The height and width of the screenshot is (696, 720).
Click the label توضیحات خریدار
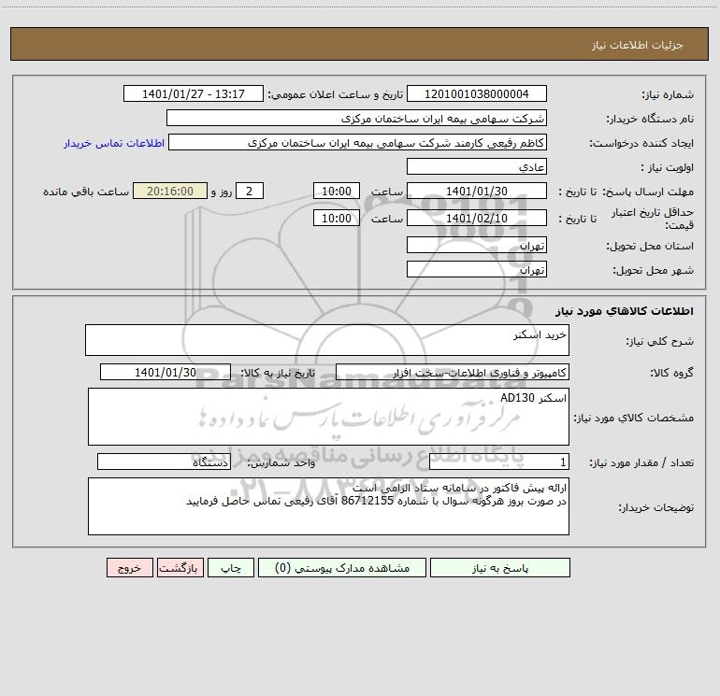click(x=655, y=507)
